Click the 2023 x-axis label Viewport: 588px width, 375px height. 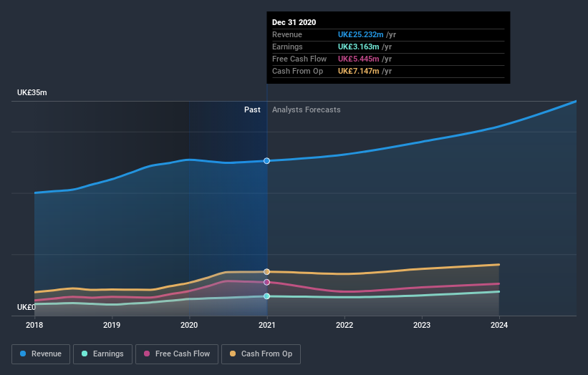click(422, 325)
